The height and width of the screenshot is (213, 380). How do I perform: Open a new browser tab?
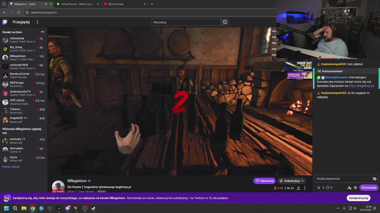(x=152, y=4)
